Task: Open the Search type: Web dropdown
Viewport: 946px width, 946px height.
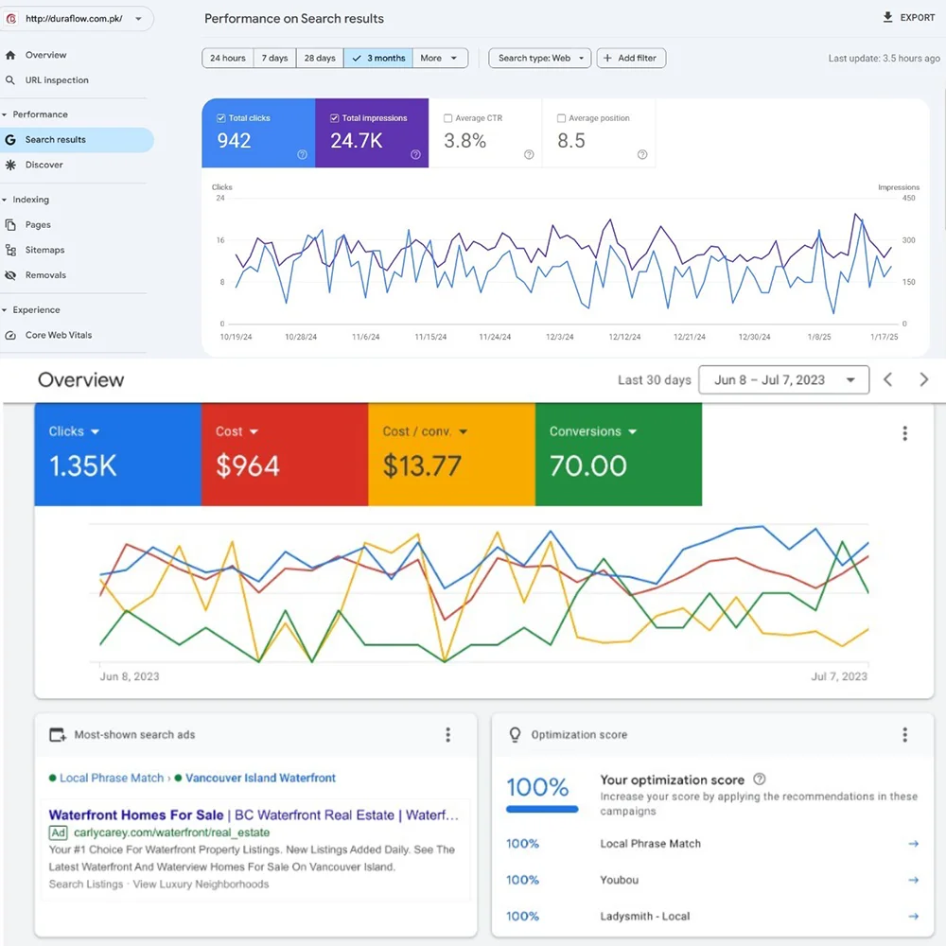Action: pos(540,59)
